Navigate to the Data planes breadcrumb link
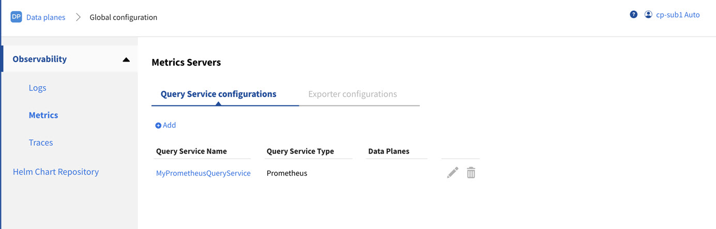The image size is (716, 229). [x=46, y=18]
